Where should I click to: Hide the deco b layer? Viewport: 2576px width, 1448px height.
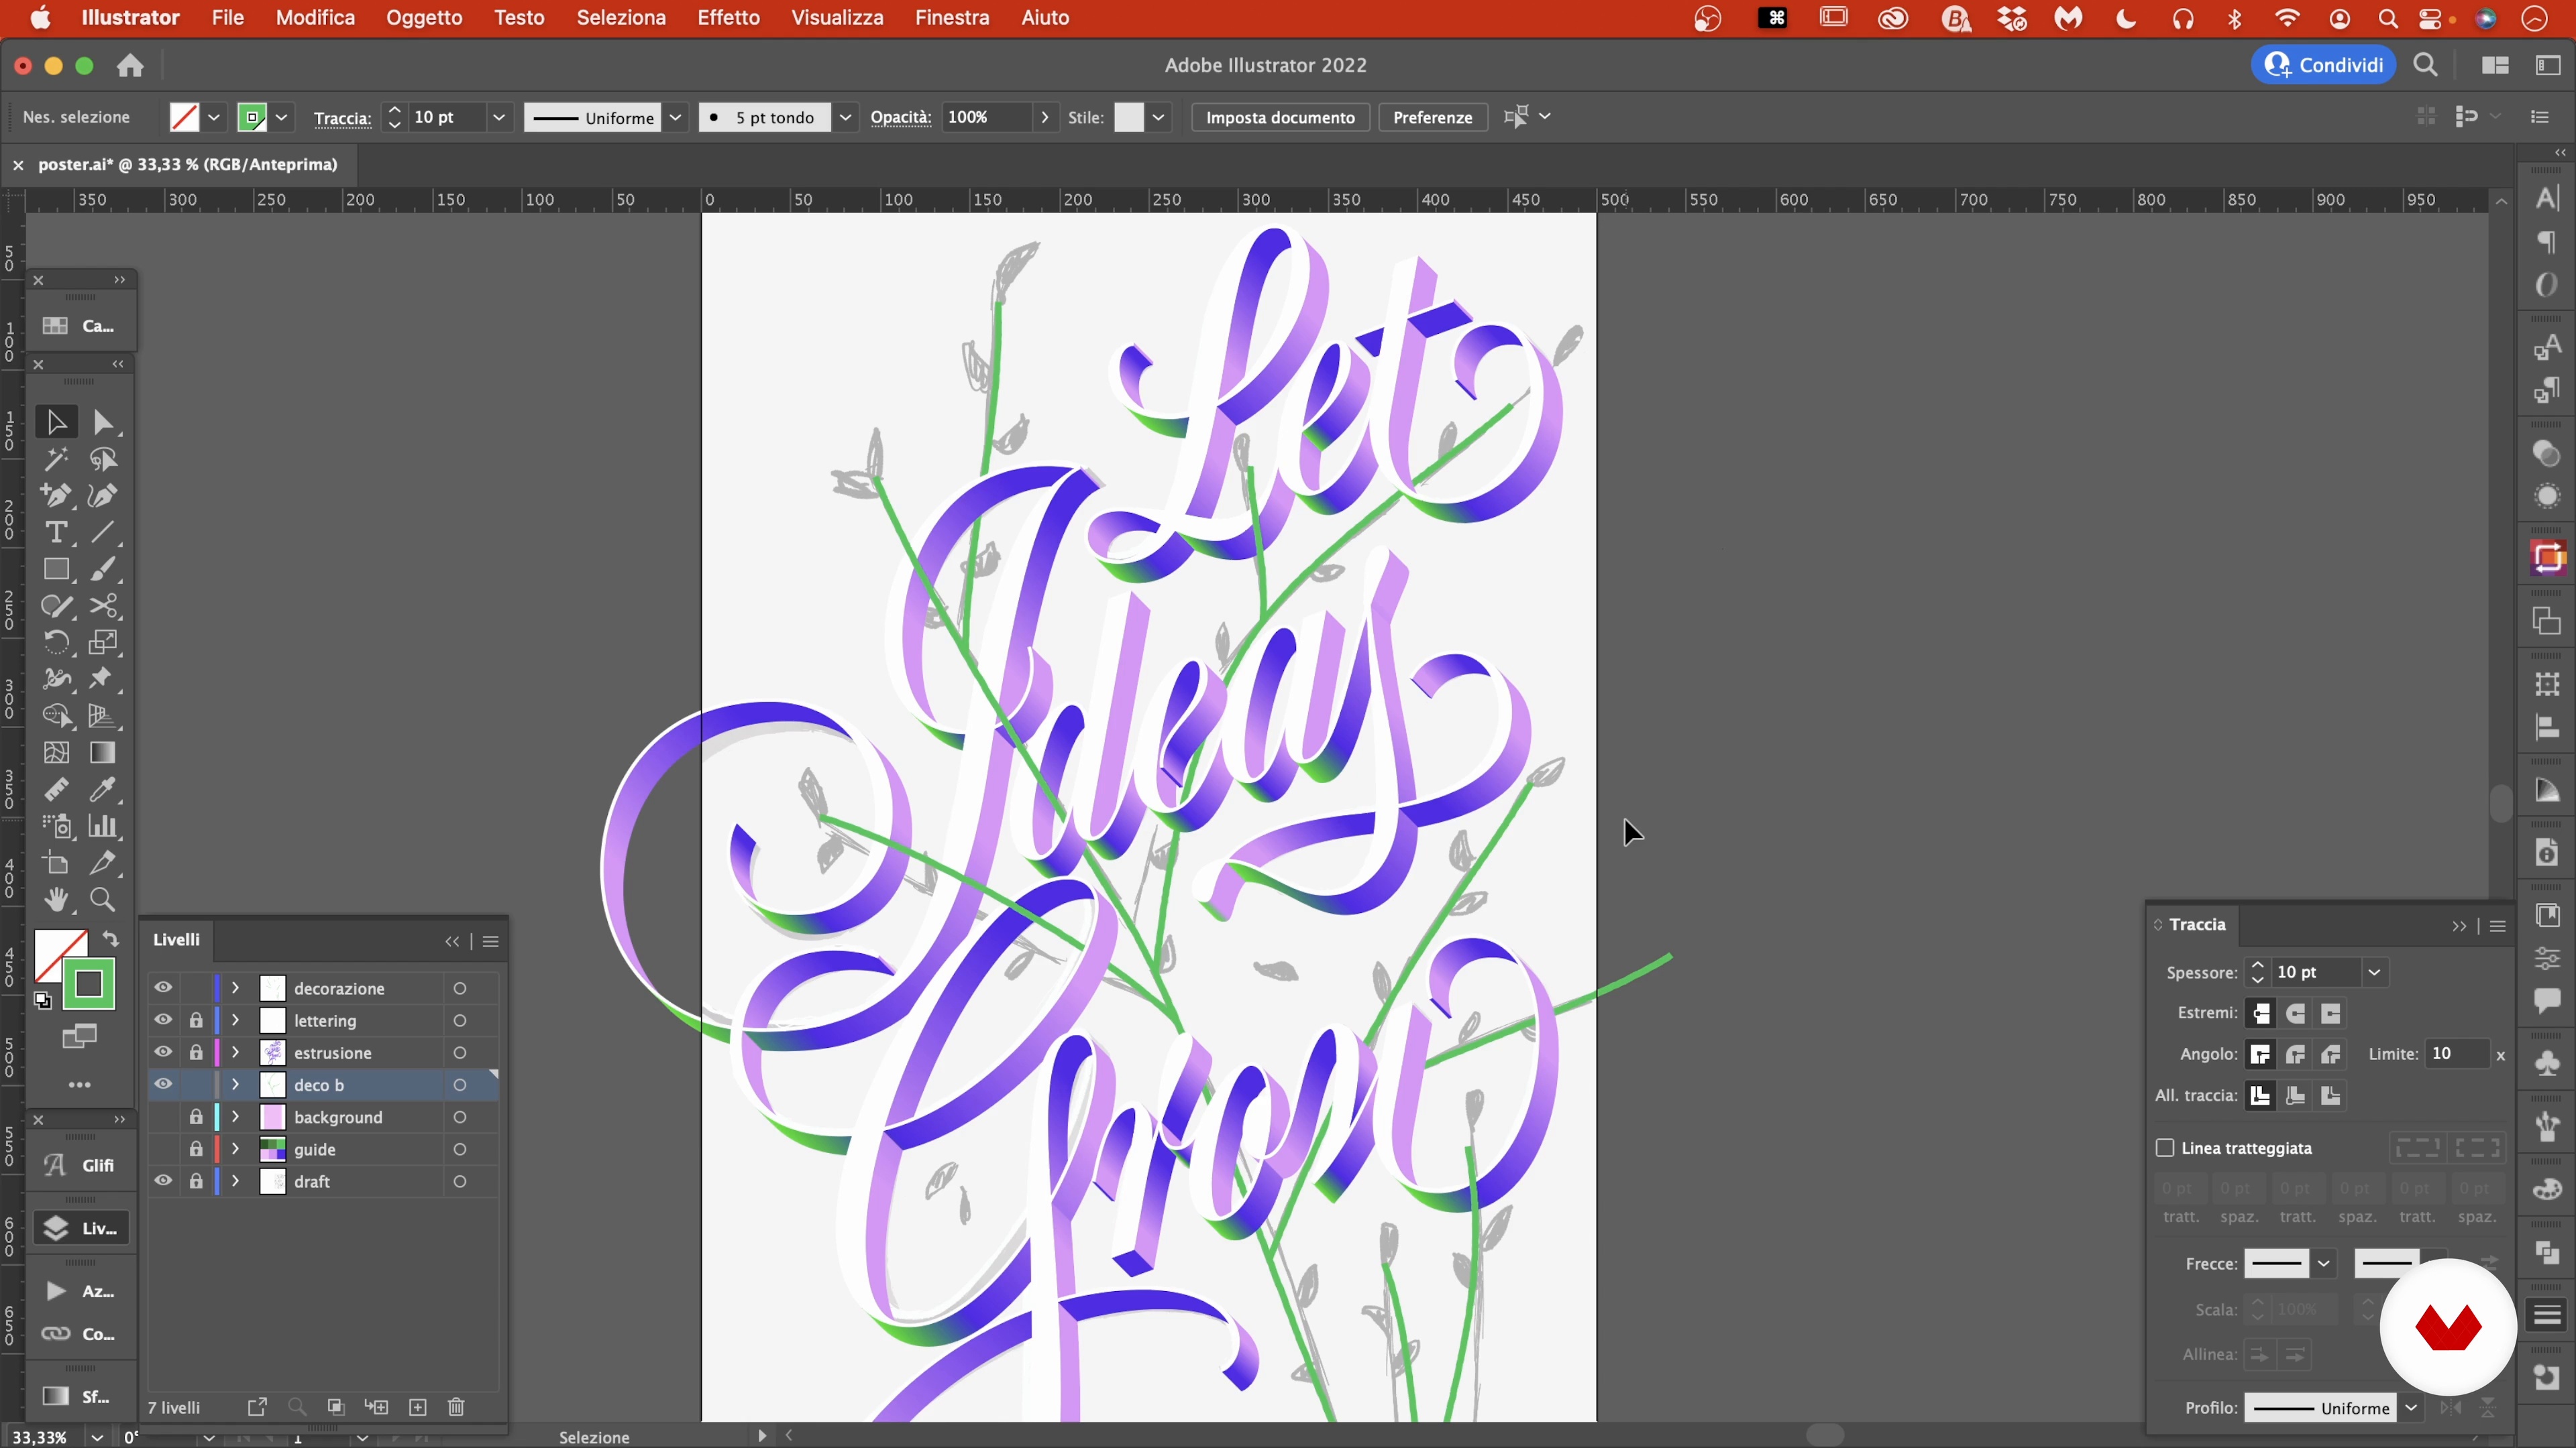(163, 1084)
